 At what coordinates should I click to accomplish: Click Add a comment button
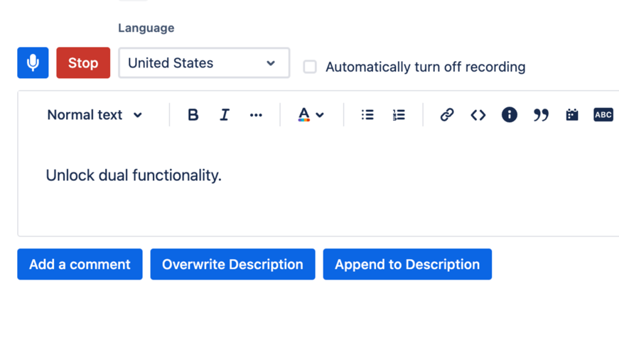80,265
